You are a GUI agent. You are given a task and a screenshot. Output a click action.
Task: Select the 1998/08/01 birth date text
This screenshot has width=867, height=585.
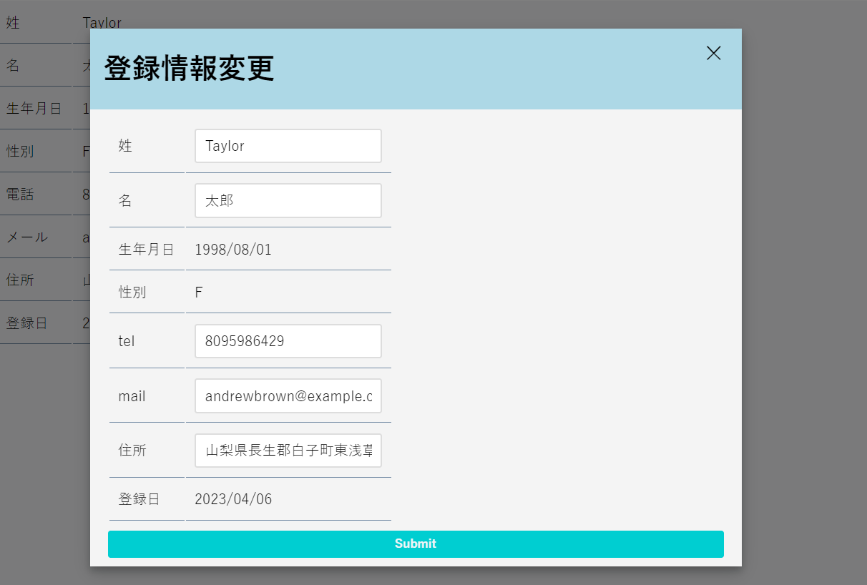[x=233, y=250]
